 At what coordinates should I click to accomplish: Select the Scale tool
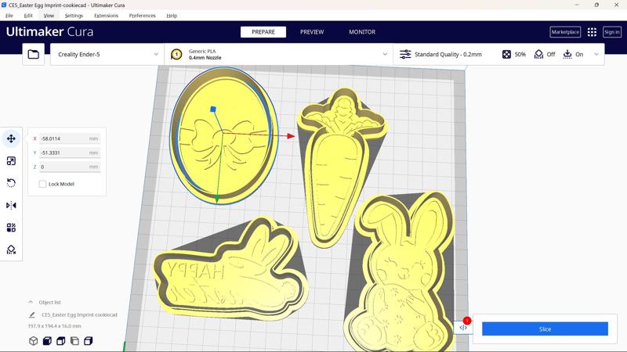[x=11, y=161]
